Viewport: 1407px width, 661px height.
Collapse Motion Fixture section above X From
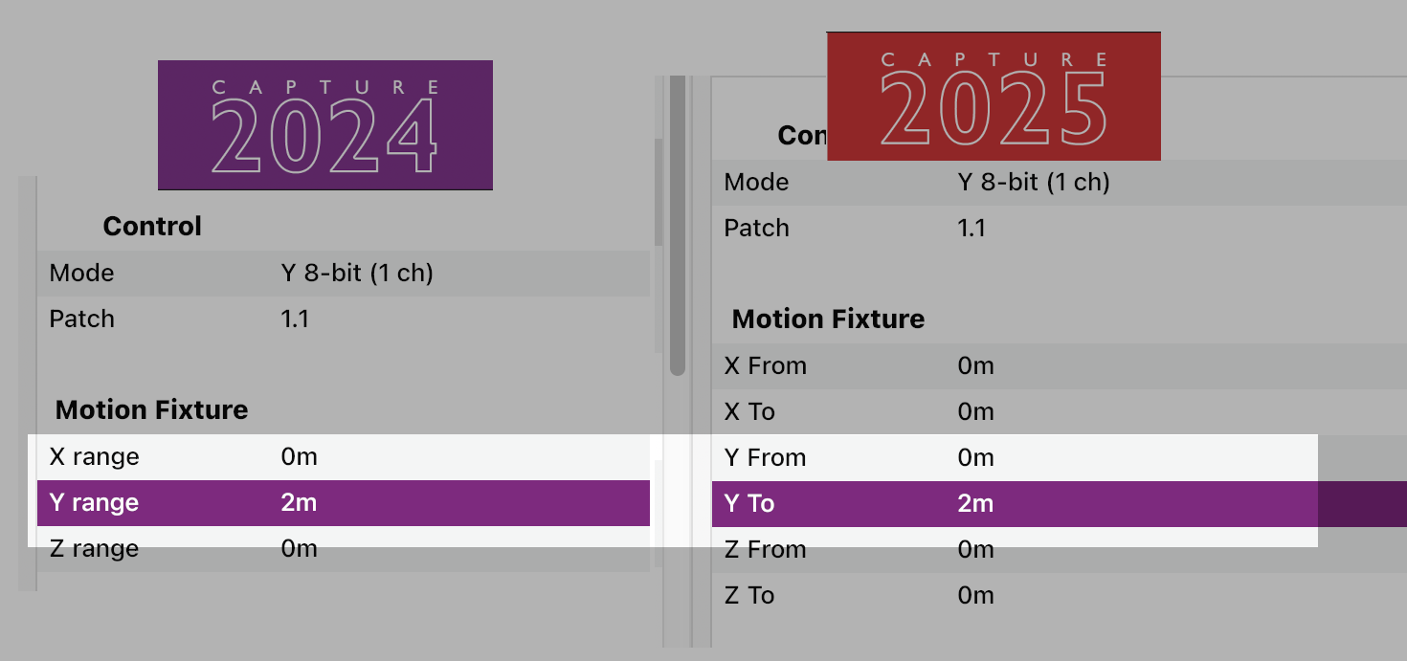(828, 319)
